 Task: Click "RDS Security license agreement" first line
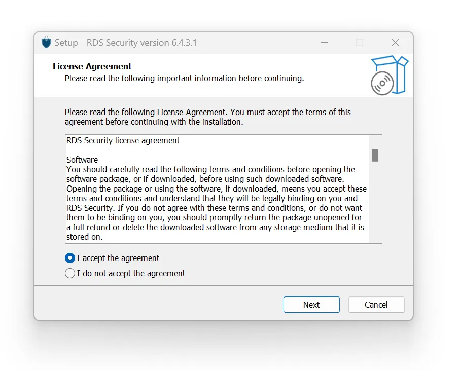coord(123,140)
